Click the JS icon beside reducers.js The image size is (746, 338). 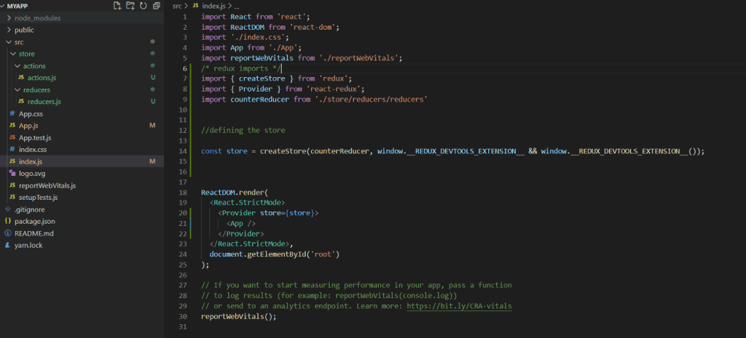(22, 101)
